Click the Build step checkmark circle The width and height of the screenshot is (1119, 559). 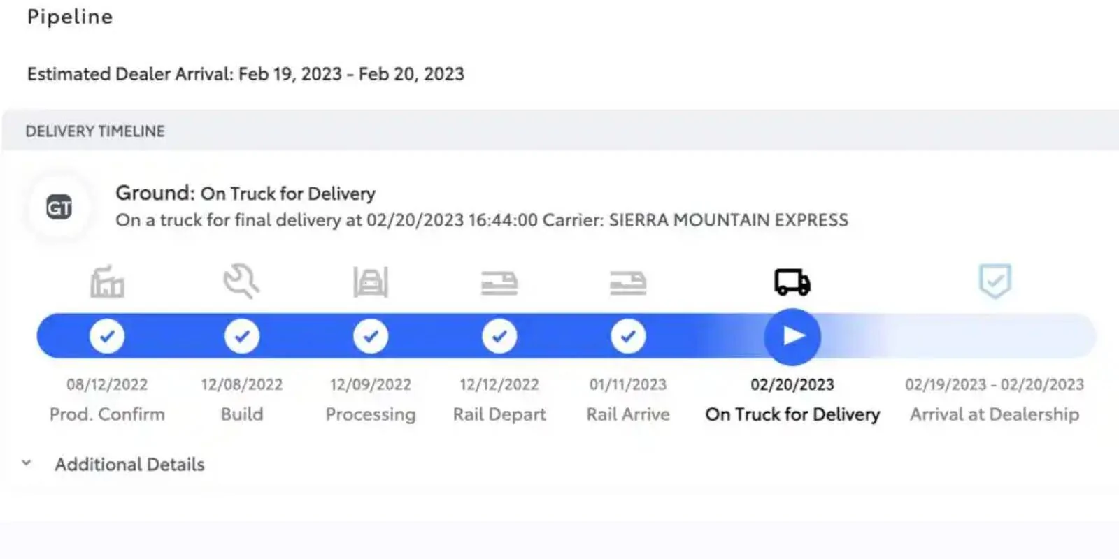242,336
